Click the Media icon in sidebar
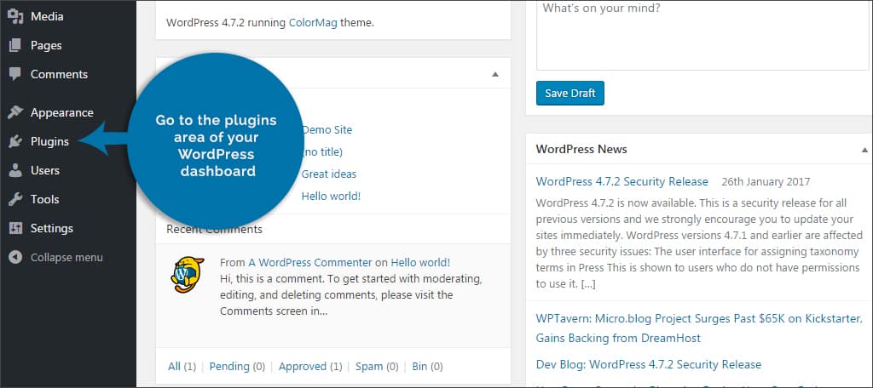 tap(15, 16)
